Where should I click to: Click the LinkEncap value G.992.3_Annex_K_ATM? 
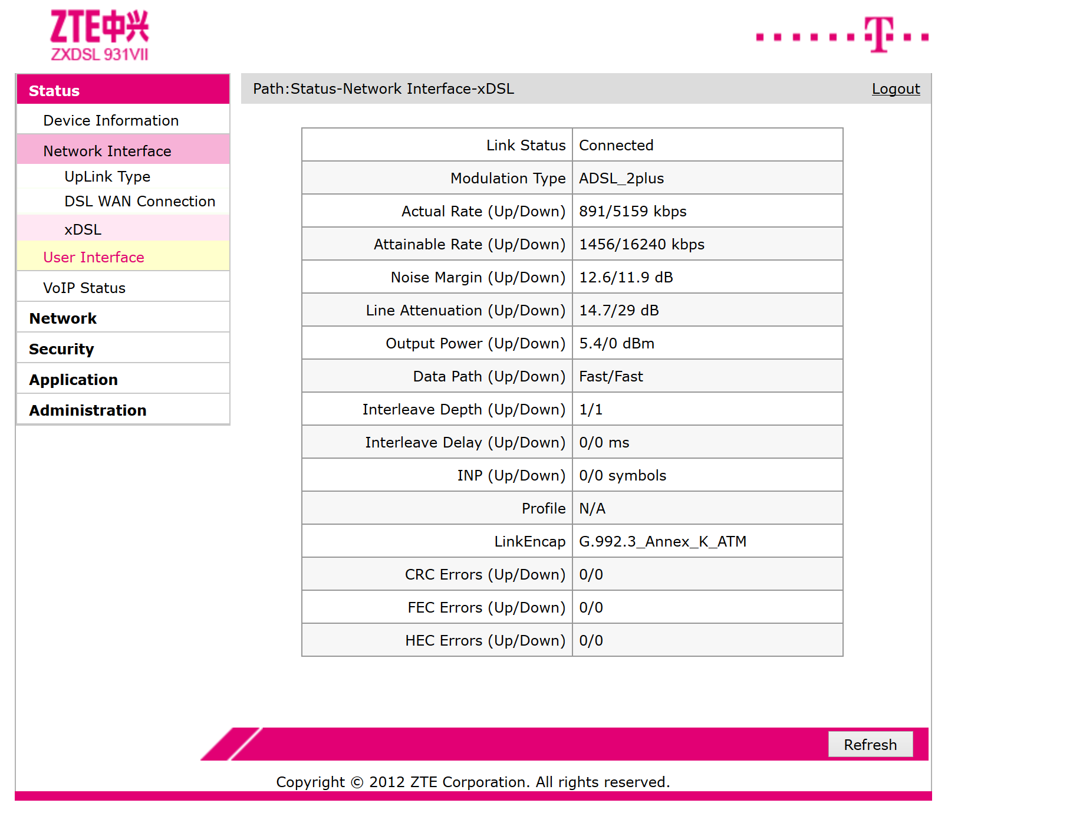pyautogui.click(x=662, y=542)
